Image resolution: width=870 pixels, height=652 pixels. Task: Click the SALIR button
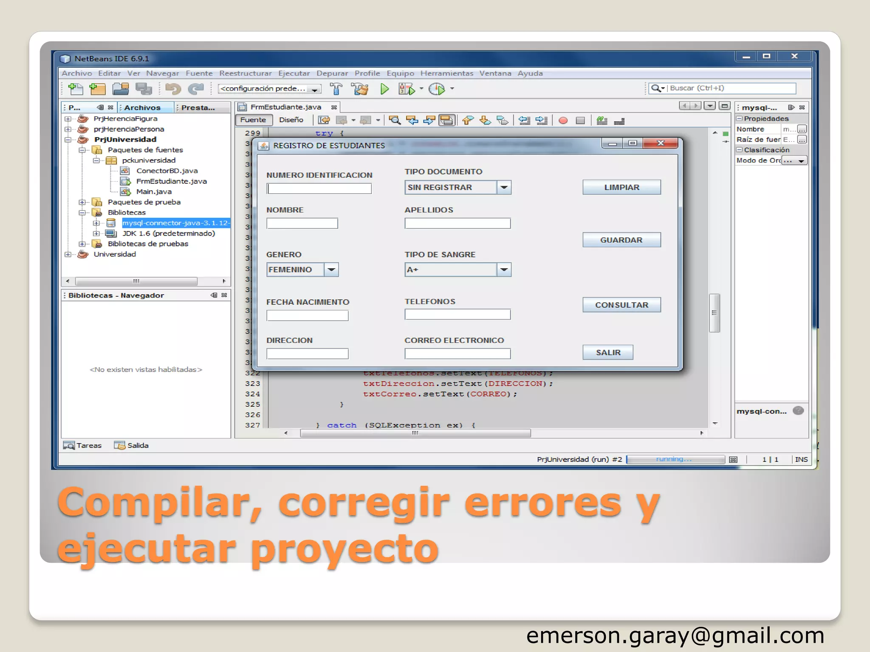click(x=608, y=352)
